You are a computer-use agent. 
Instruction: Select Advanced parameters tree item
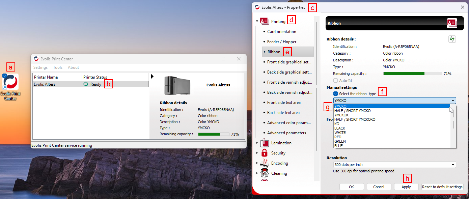pyautogui.click(x=286, y=133)
